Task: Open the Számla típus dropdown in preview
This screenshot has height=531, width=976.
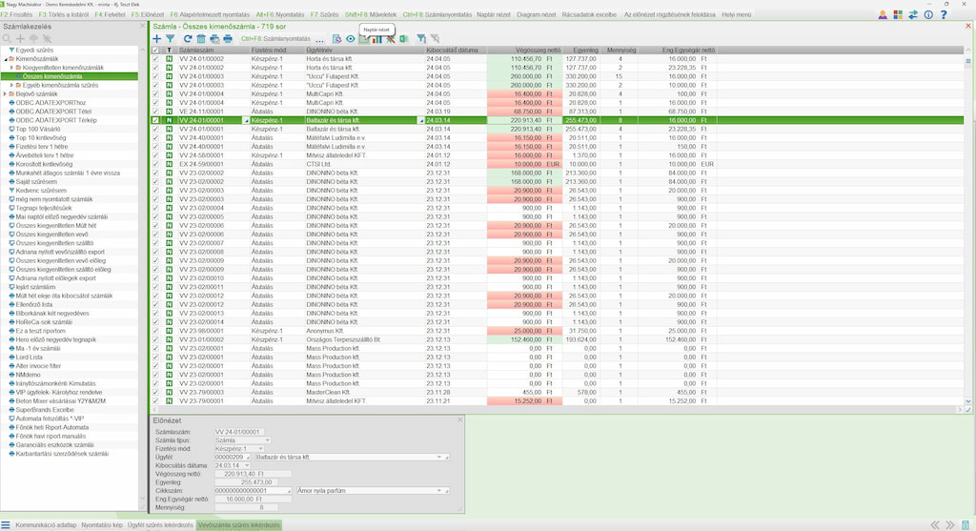Action: (x=267, y=440)
